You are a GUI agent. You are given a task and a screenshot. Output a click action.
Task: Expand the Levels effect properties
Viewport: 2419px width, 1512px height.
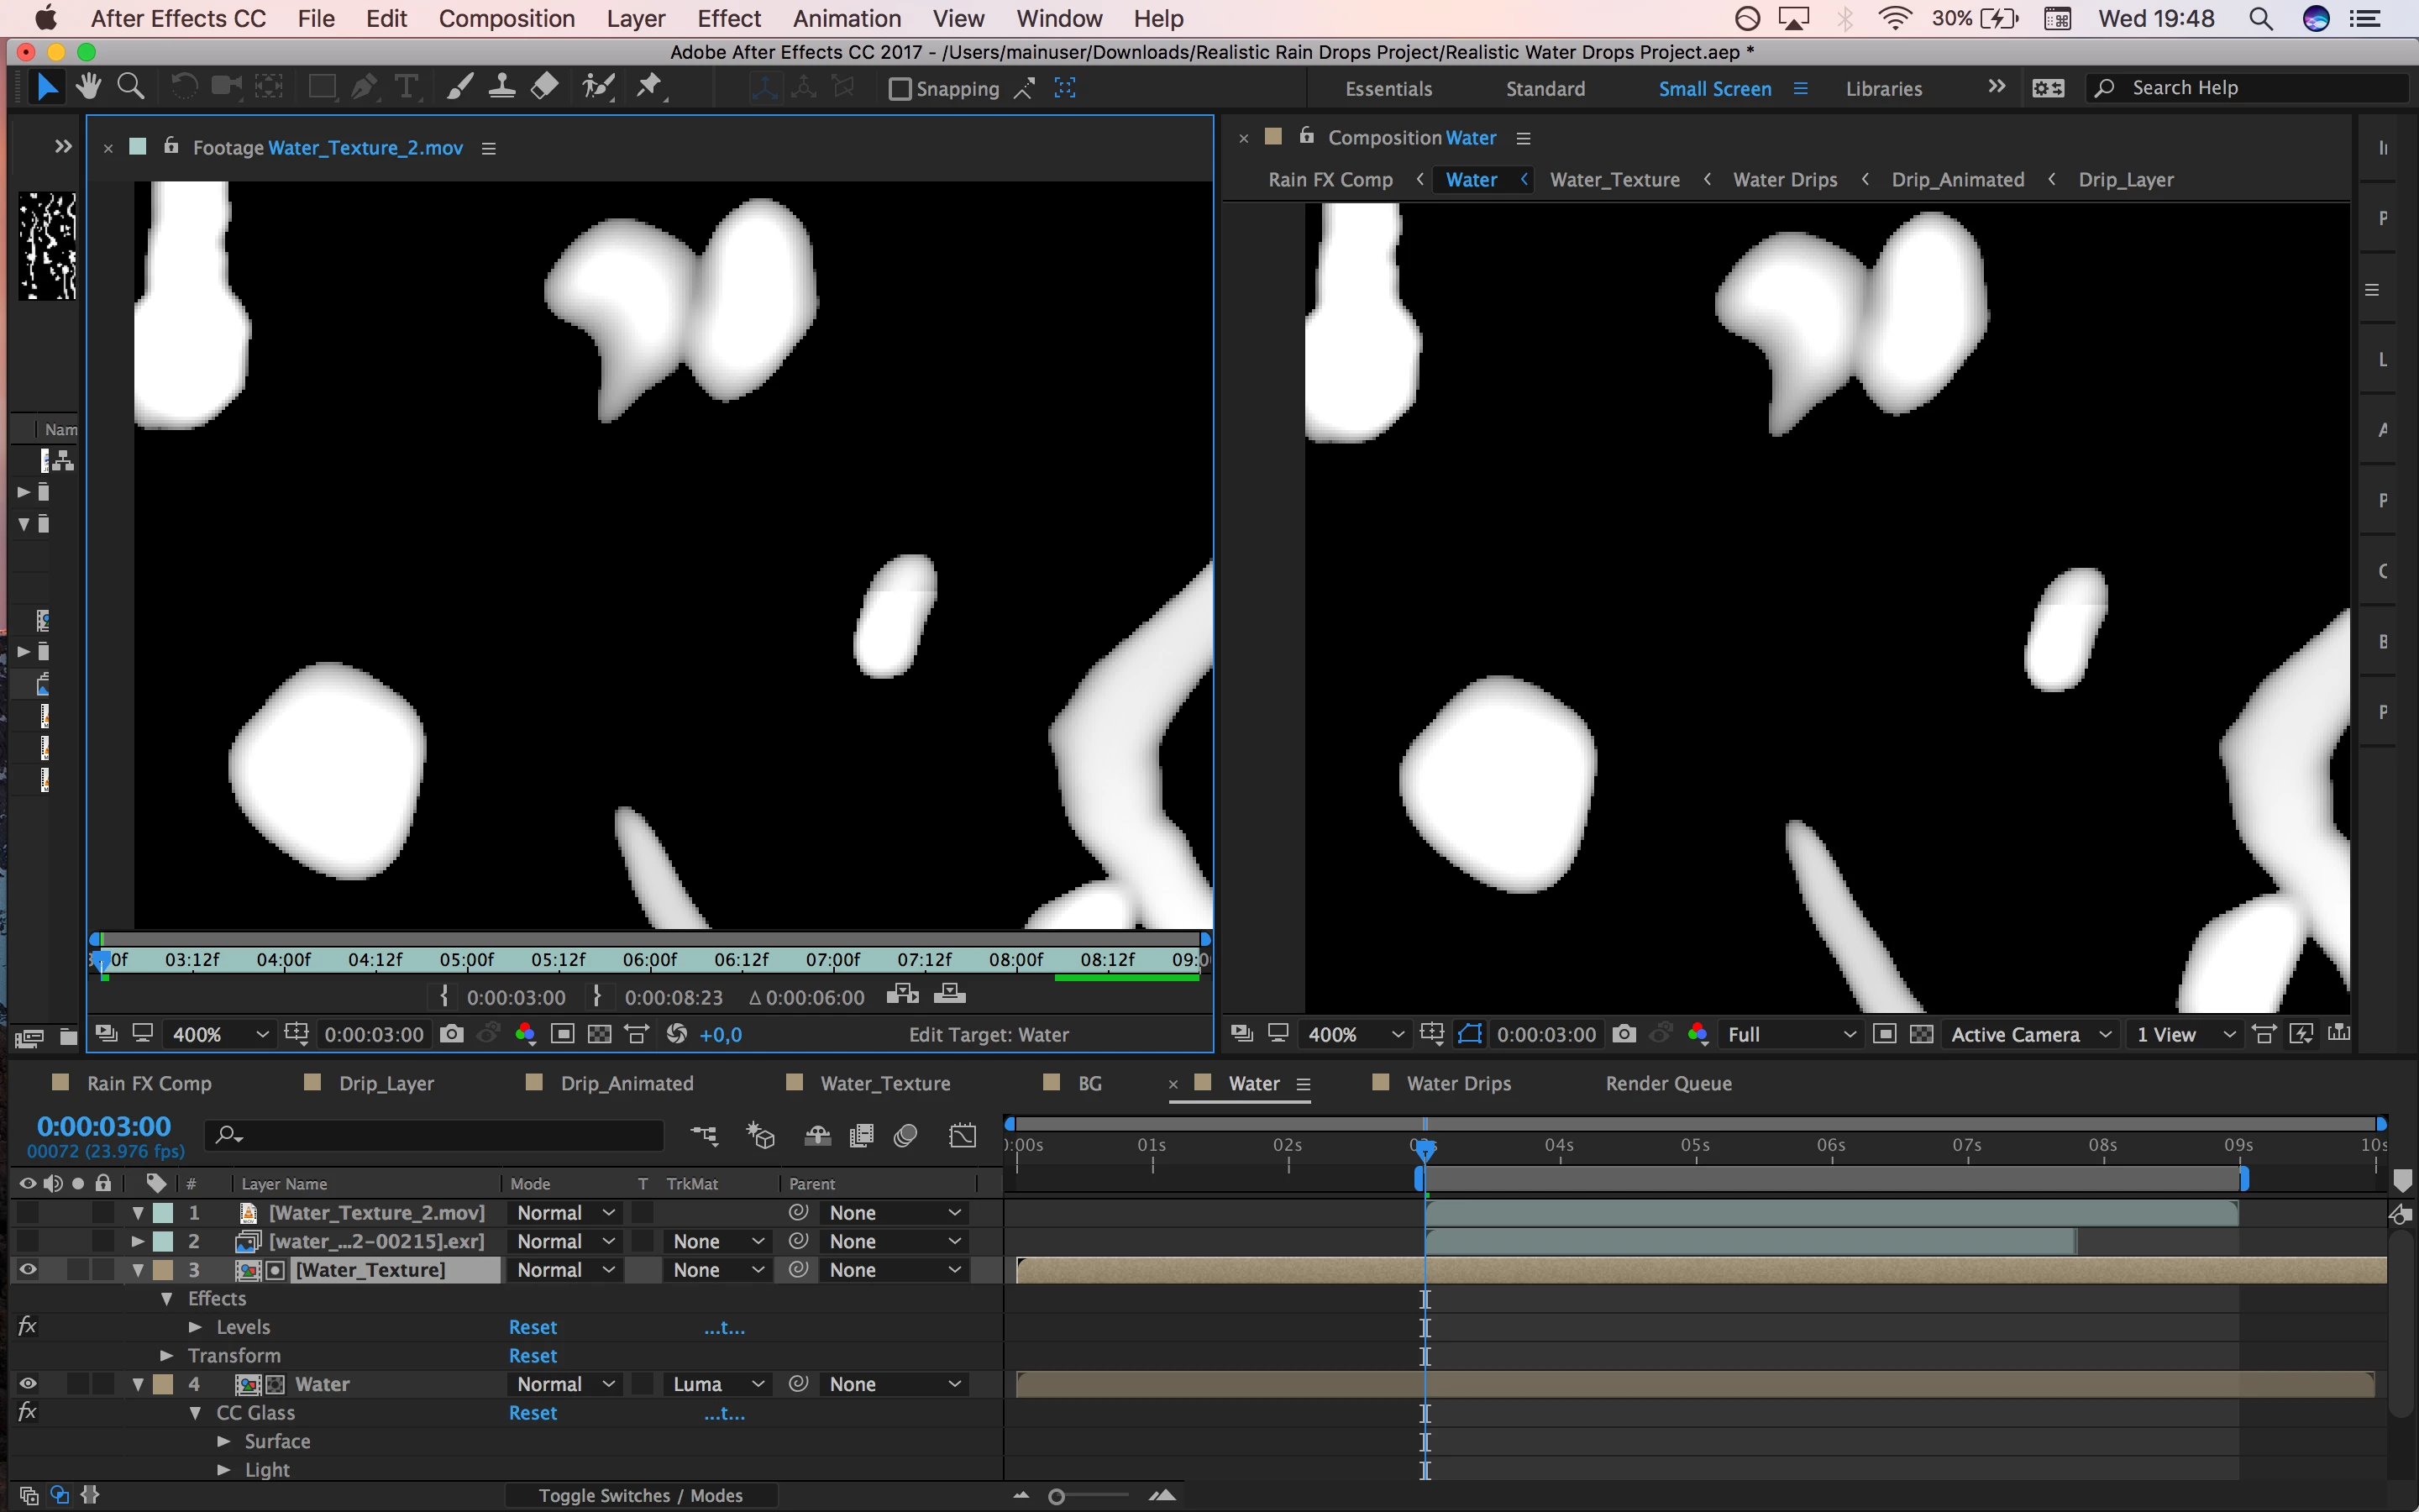pos(196,1327)
